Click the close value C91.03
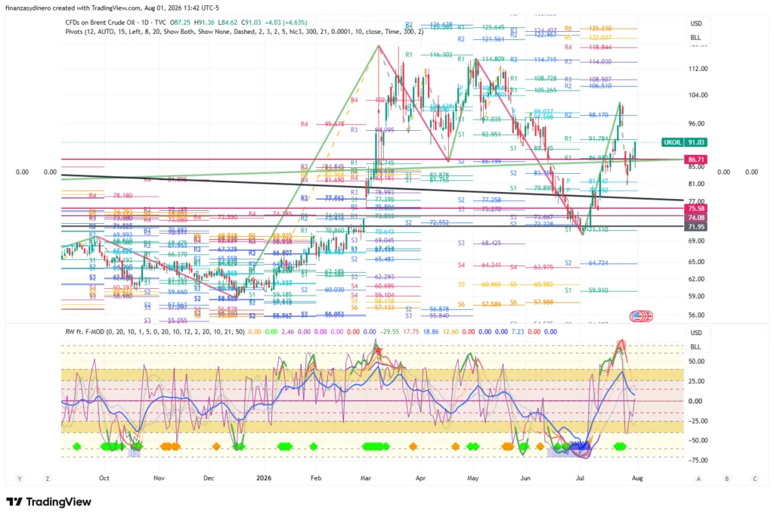This screenshot has width=774, height=518. 251,23
